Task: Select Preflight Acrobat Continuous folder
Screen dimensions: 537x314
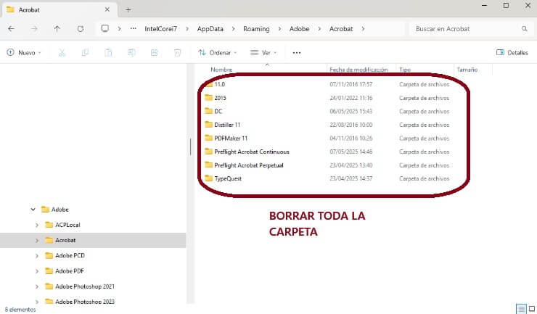Action: (x=251, y=152)
